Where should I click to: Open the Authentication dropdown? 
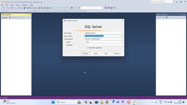(122, 39)
